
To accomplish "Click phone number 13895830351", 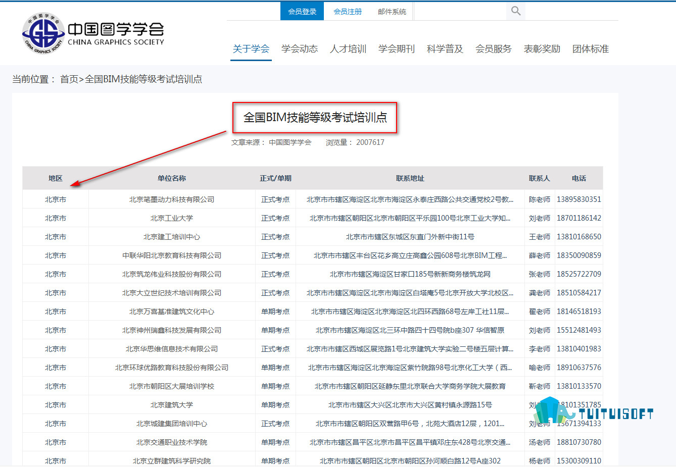I will pos(579,199).
